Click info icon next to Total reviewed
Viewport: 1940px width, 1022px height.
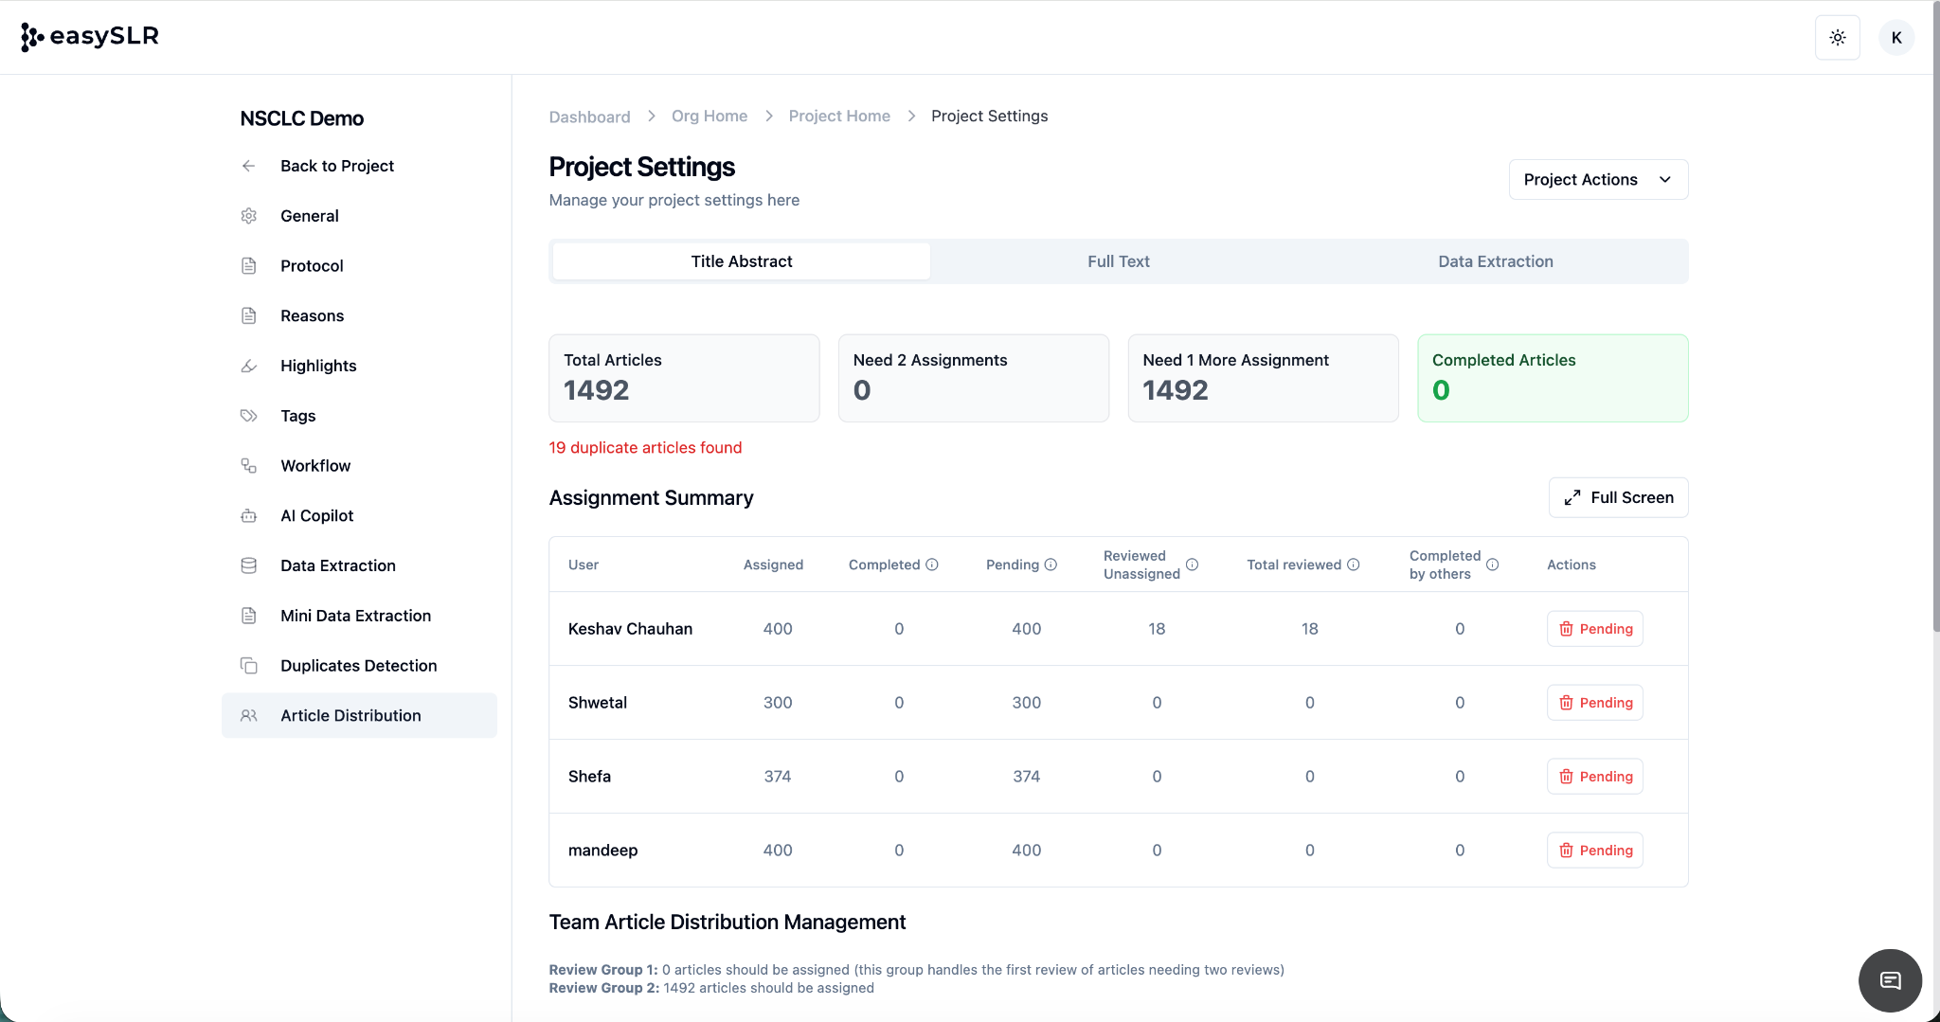(1354, 565)
